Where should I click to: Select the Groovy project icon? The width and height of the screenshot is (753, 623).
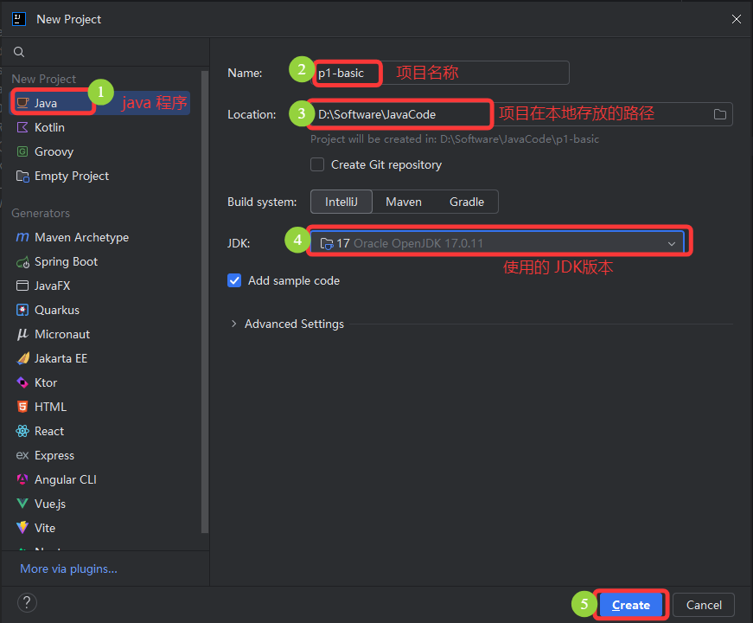(x=22, y=151)
